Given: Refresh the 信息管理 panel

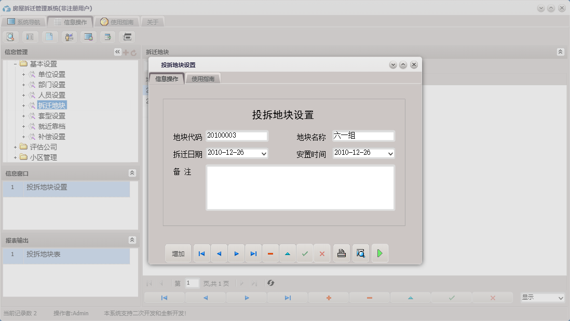Looking at the screenshot, I should [x=134, y=51].
